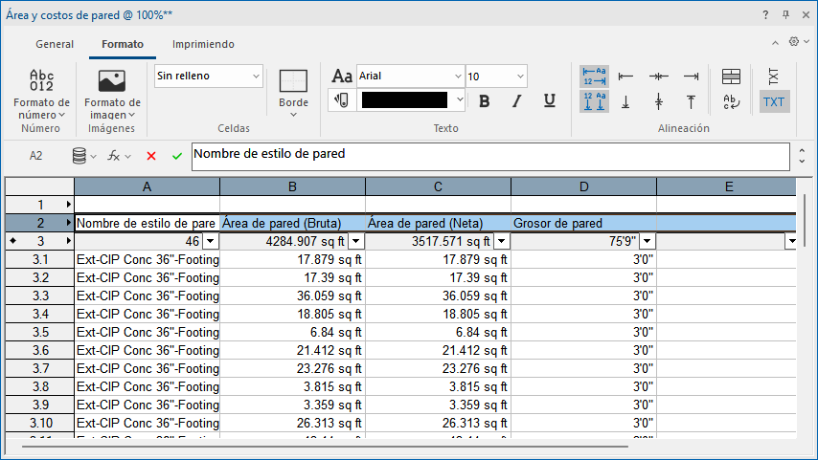The image size is (818, 460).
Task: Switch to the Imprimiendo tab
Action: click(x=203, y=44)
